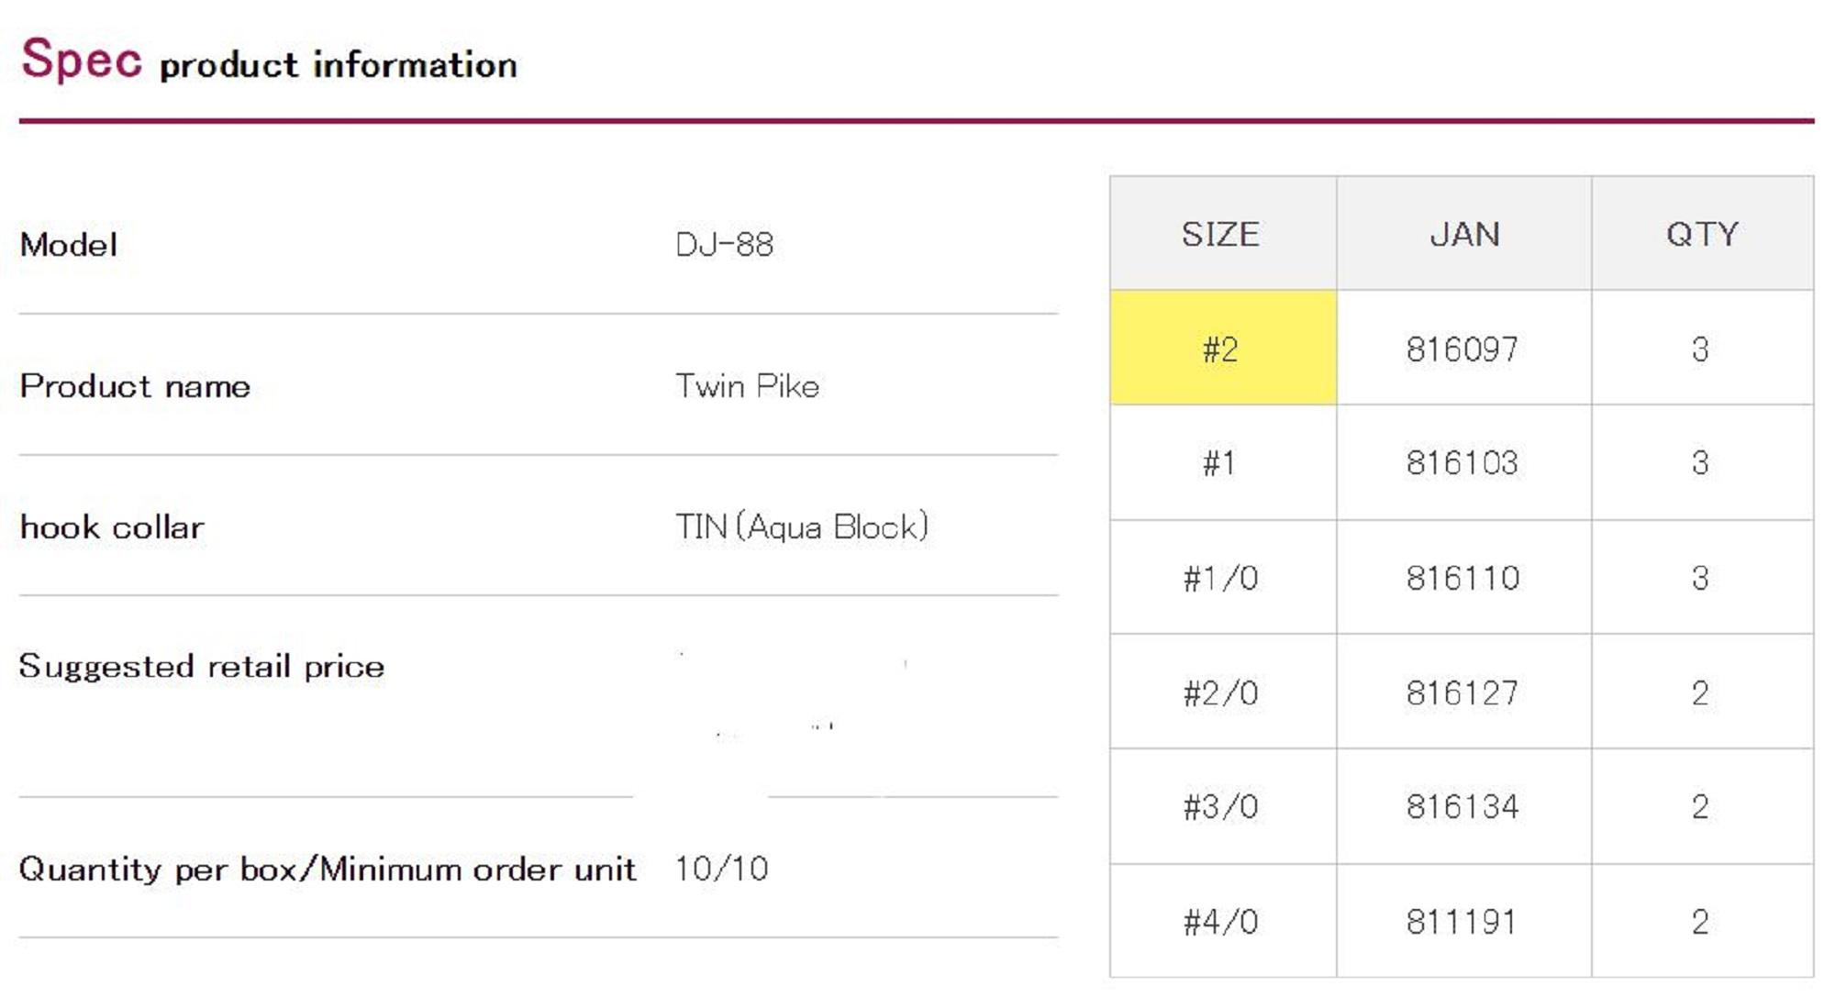This screenshot has height=997, width=1835.
Task: Click the SIZE column header
Action: coord(1220,235)
